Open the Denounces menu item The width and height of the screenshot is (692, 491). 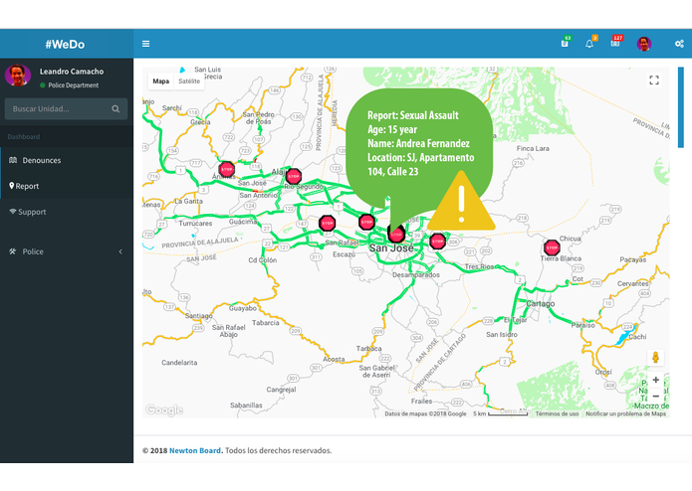point(67,160)
